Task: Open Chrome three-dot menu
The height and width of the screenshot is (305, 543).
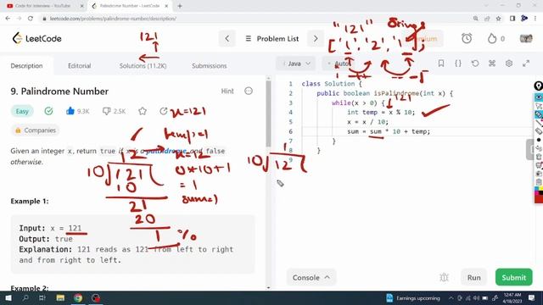Action: point(535,19)
